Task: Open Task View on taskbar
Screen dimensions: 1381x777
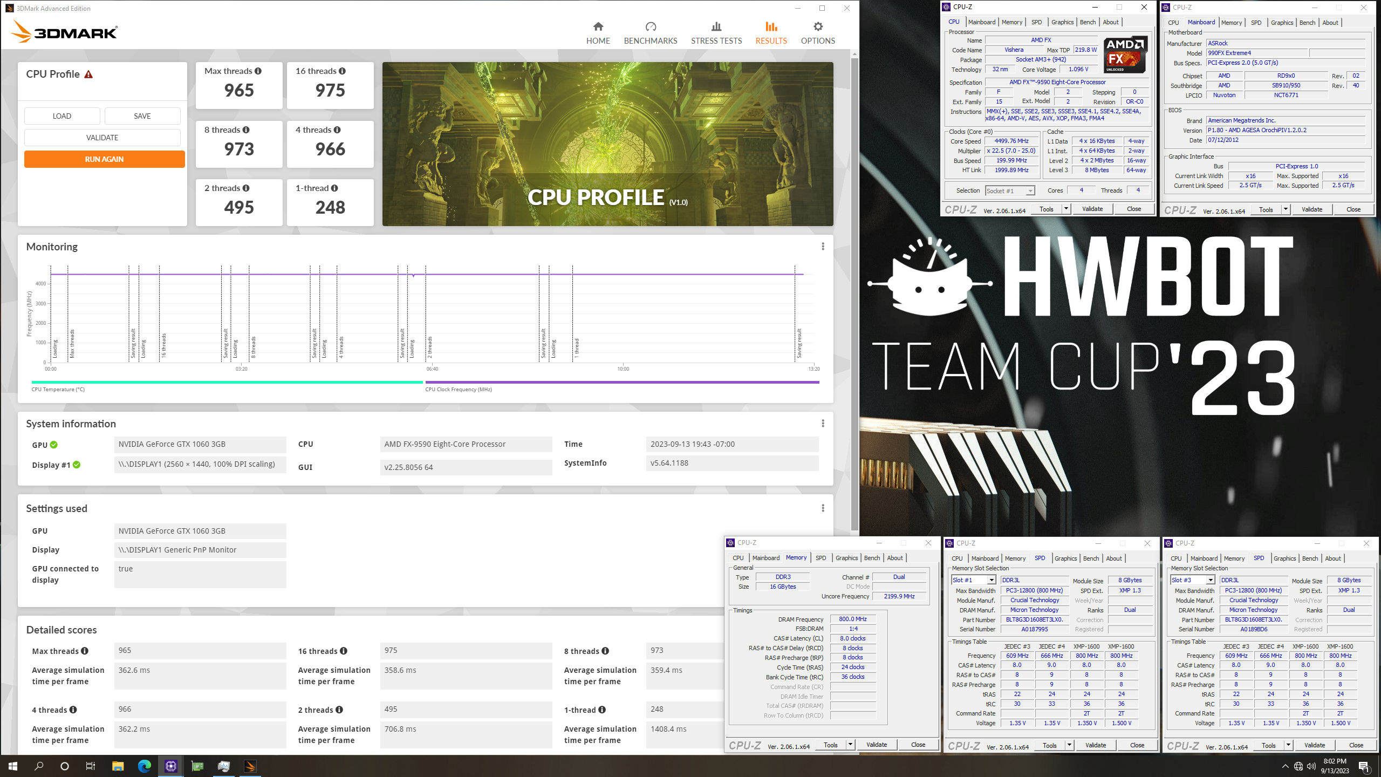Action: tap(91, 766)
